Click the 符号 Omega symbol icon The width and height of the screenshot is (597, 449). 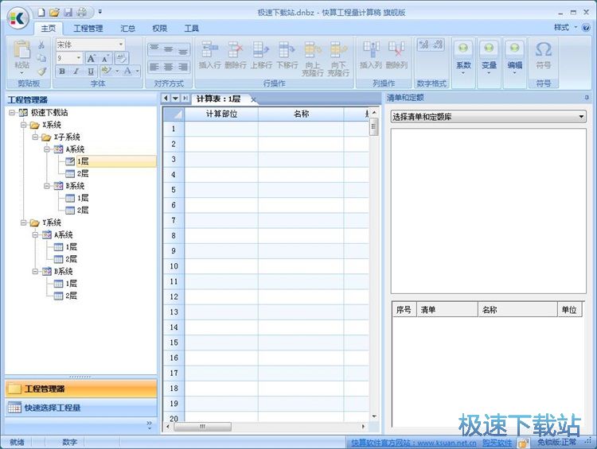(544, 49)
